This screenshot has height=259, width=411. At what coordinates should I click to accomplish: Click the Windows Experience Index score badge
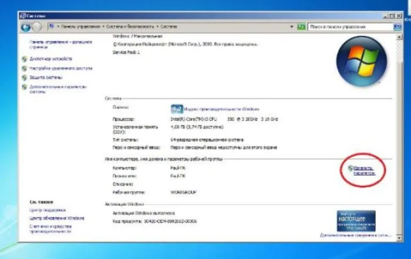click(177, 109)
